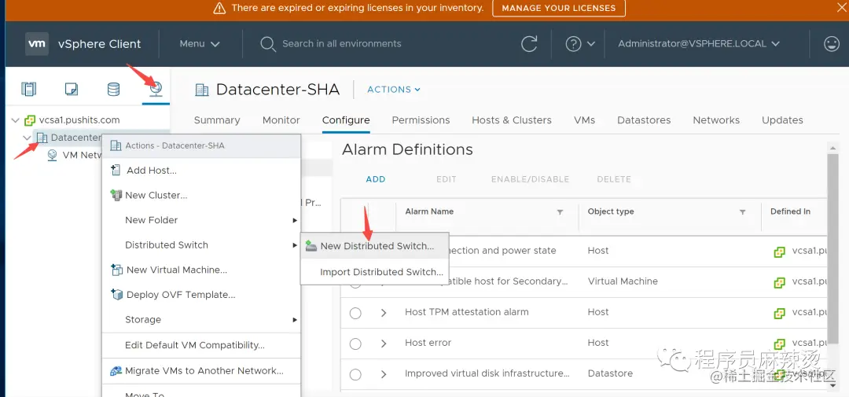The image size is (849, 397).
Task: Open the help question mark icon
Action: tap(573, 44)
